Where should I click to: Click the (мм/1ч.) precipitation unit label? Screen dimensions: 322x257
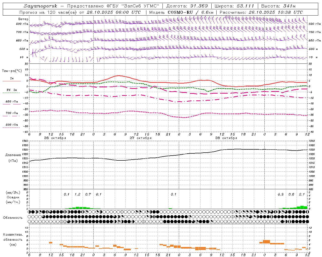tap(13, 202)
